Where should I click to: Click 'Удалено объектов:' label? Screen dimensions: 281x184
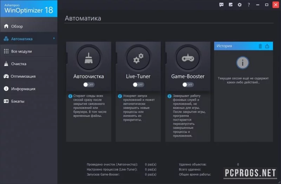[x=192, y=164]
